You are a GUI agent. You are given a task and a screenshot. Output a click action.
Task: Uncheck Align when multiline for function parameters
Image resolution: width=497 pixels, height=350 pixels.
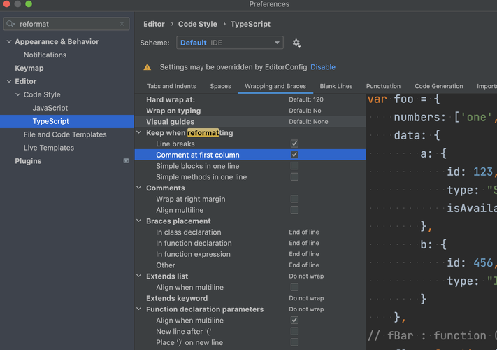294,320
